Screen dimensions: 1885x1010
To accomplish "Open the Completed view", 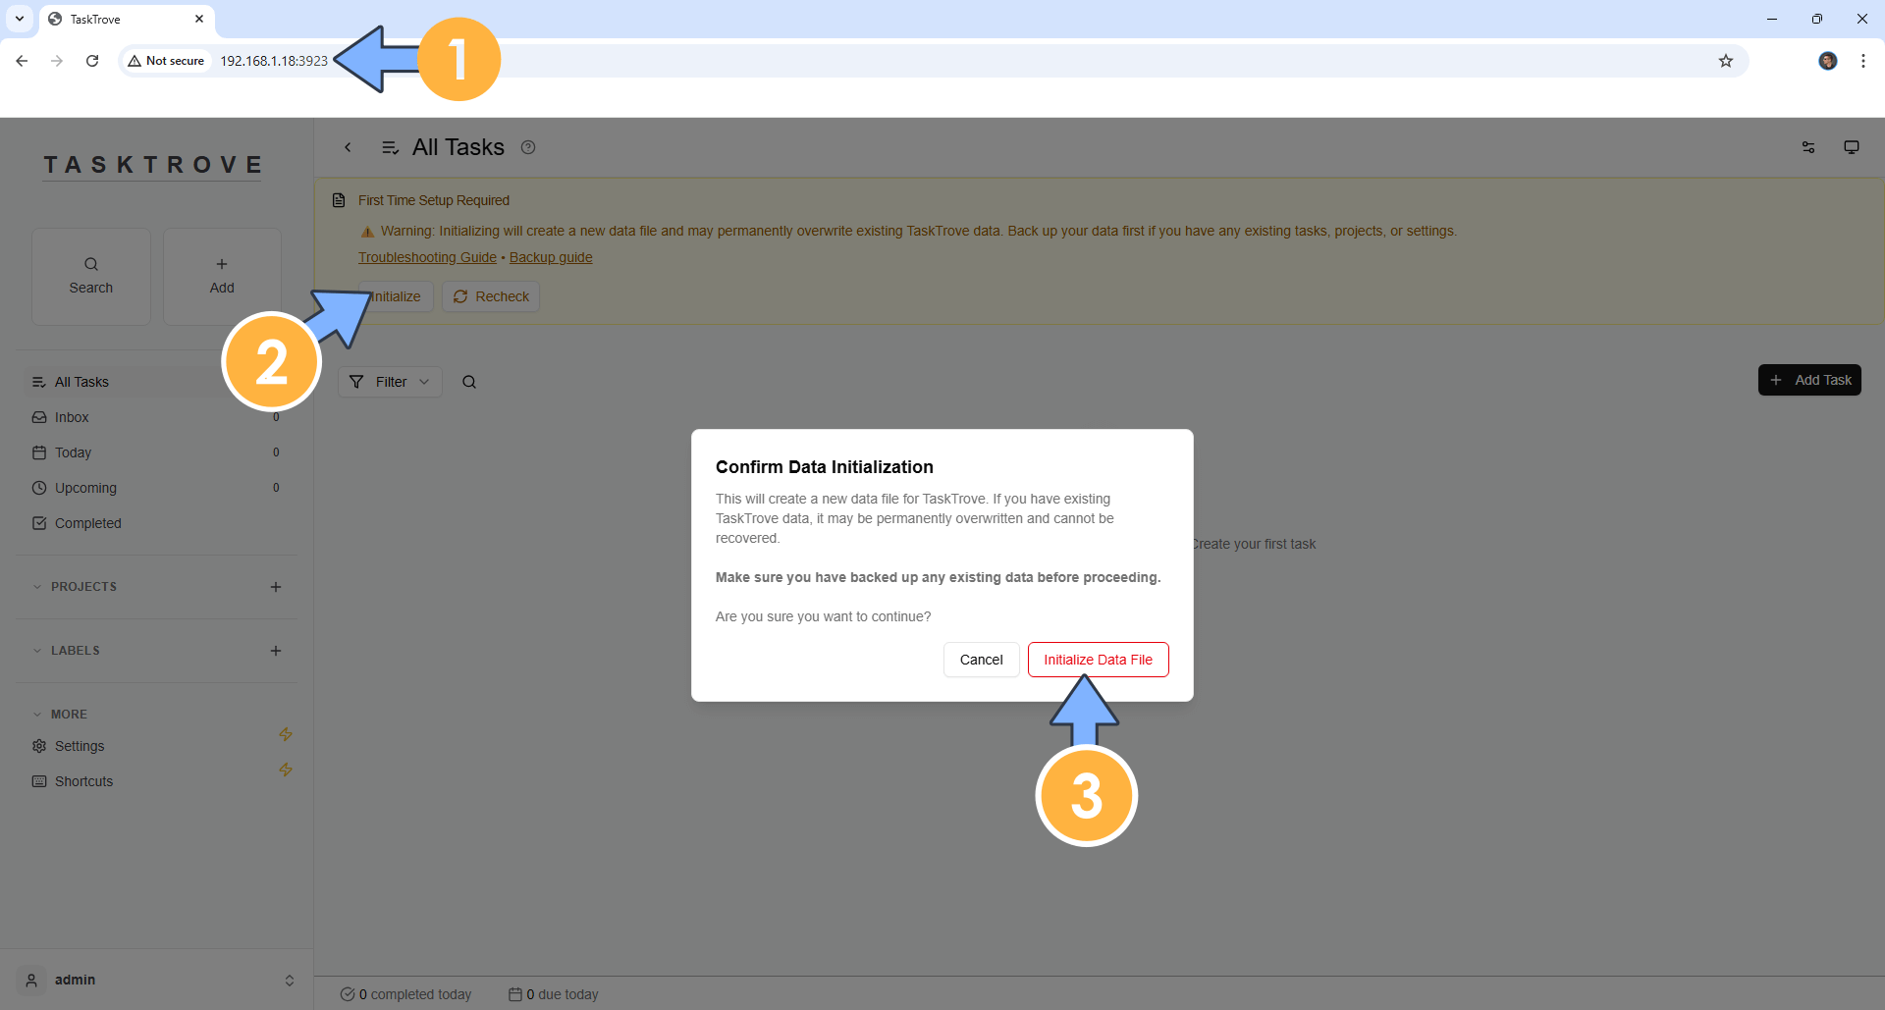I will tap(157, 523).
